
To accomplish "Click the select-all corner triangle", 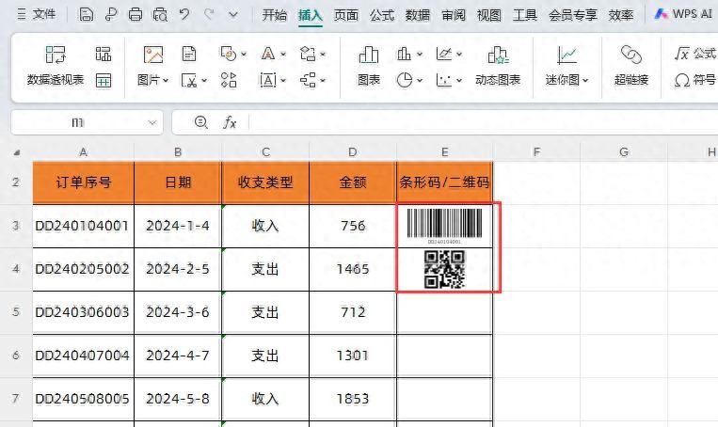I will tap(17, 152).
